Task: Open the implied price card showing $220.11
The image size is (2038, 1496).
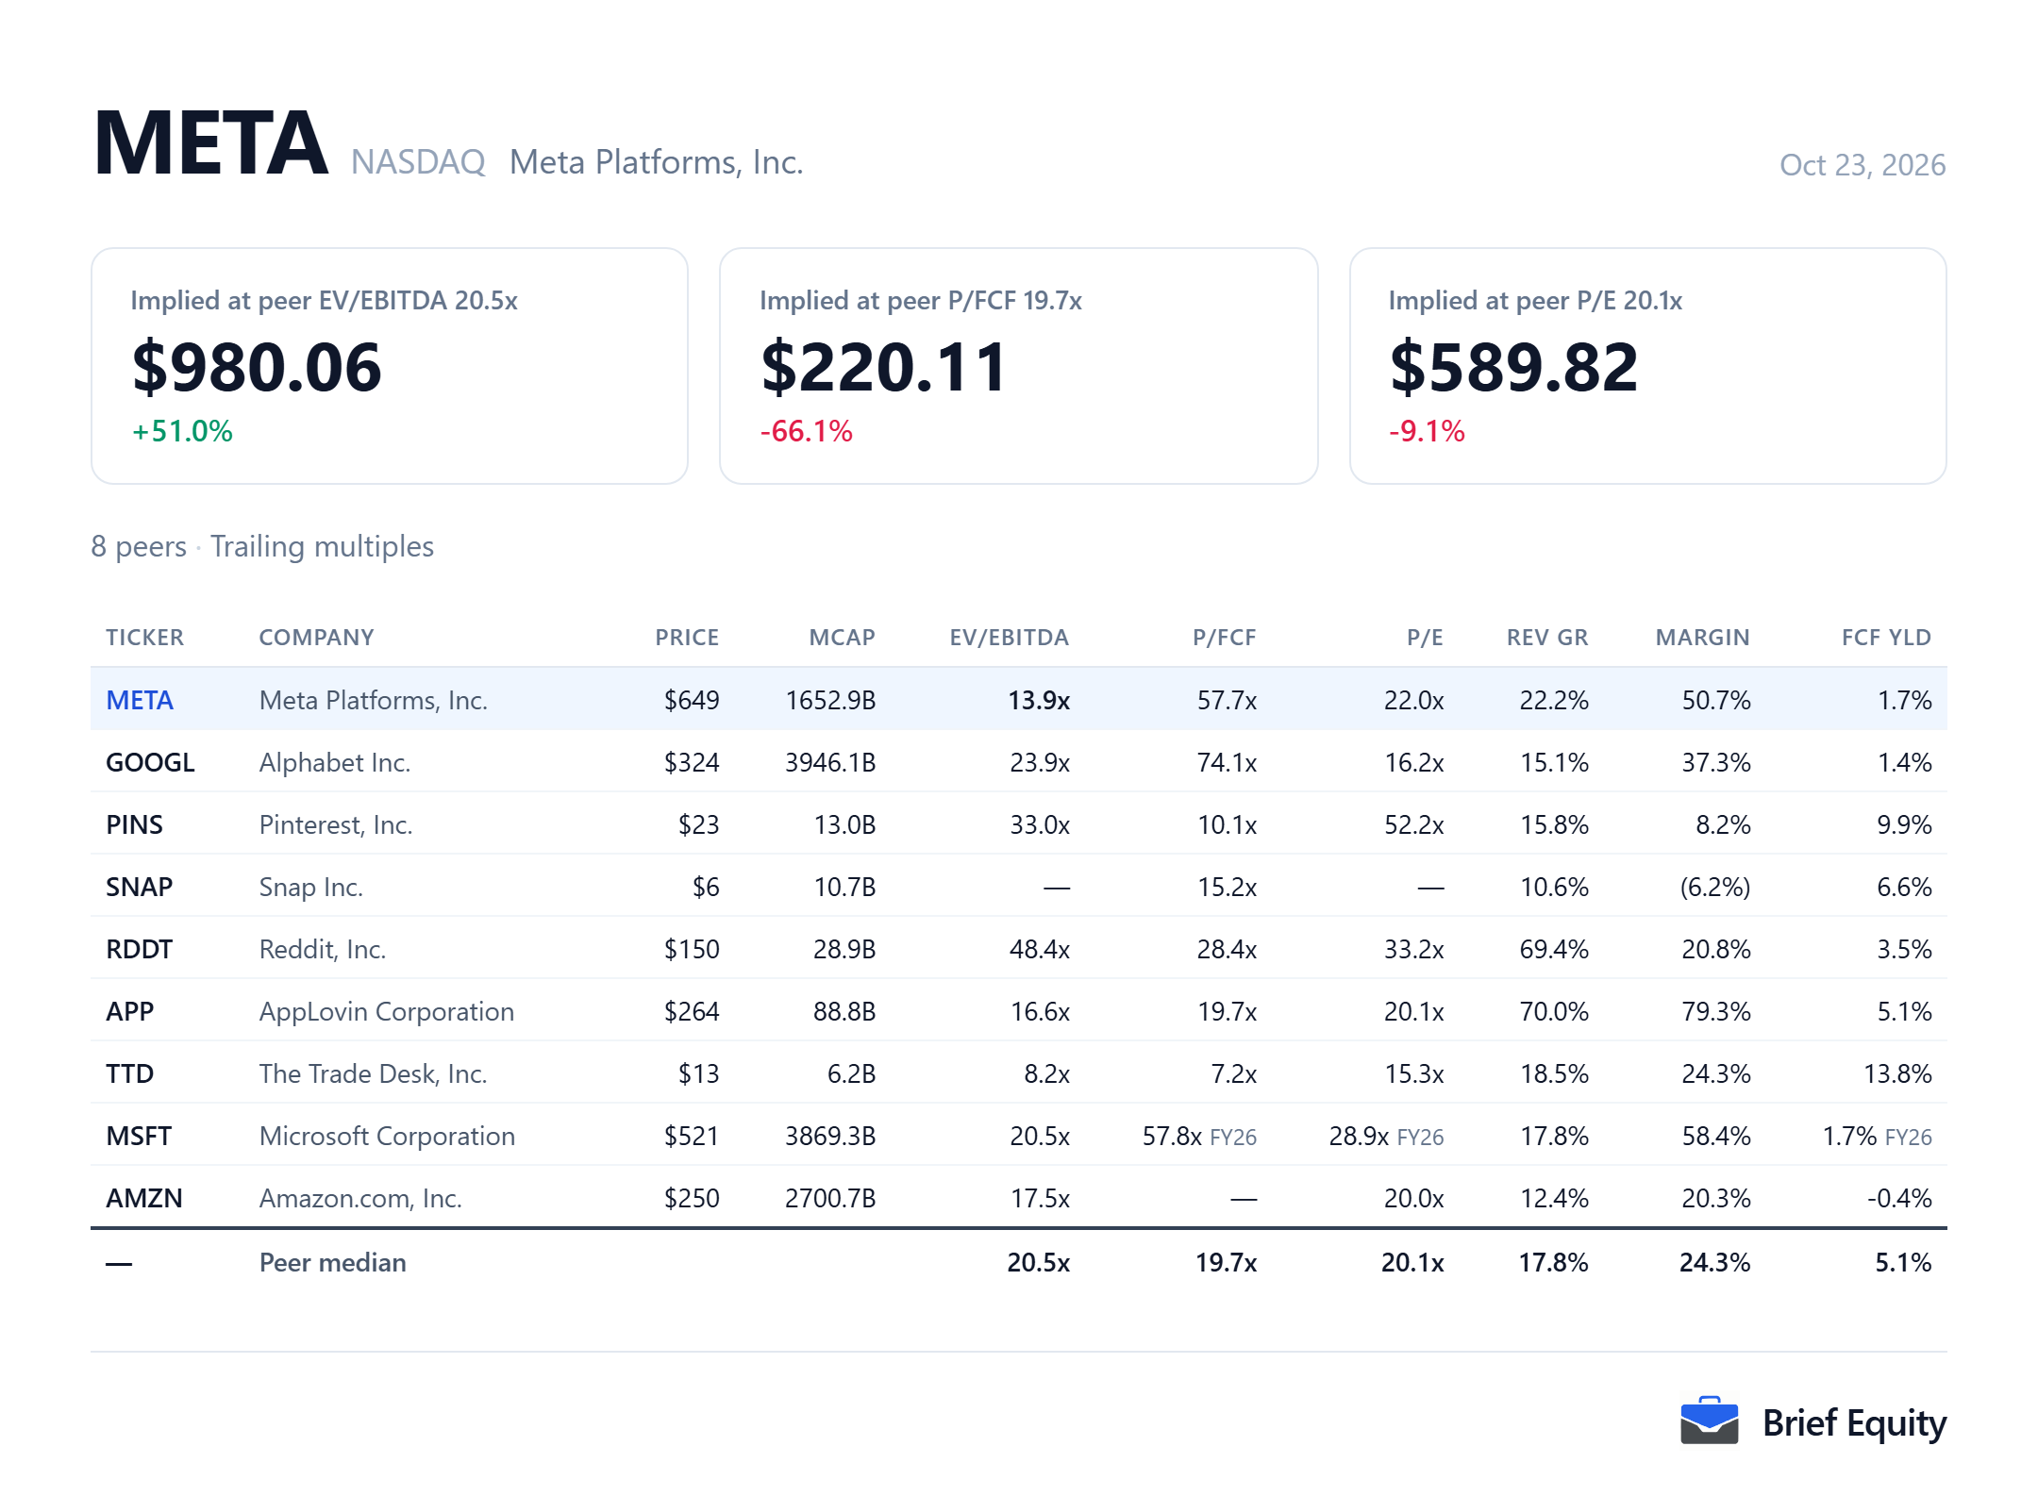Action: 1019,366
